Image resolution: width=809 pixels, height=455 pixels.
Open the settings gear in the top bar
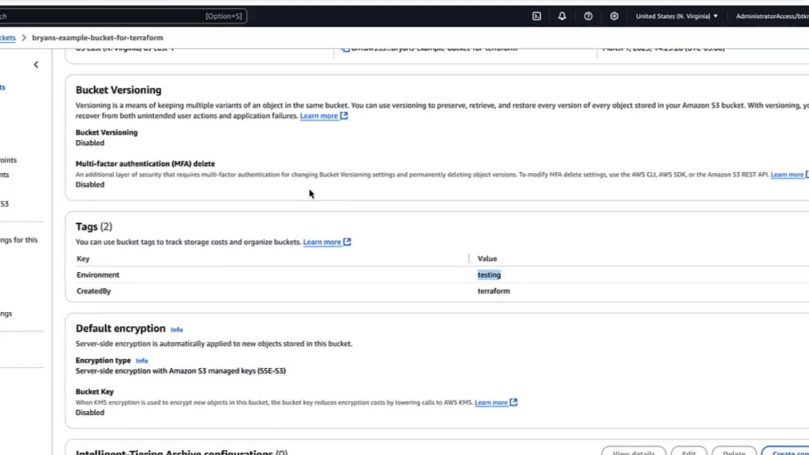pyautogui.click(x=614, y=16)
